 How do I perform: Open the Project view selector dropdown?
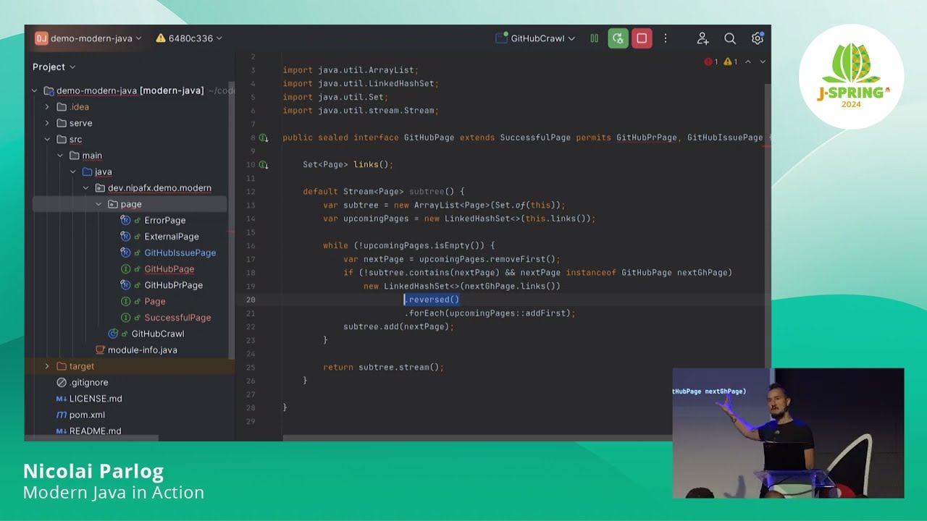pyautogui.click(x=54, y=67)
